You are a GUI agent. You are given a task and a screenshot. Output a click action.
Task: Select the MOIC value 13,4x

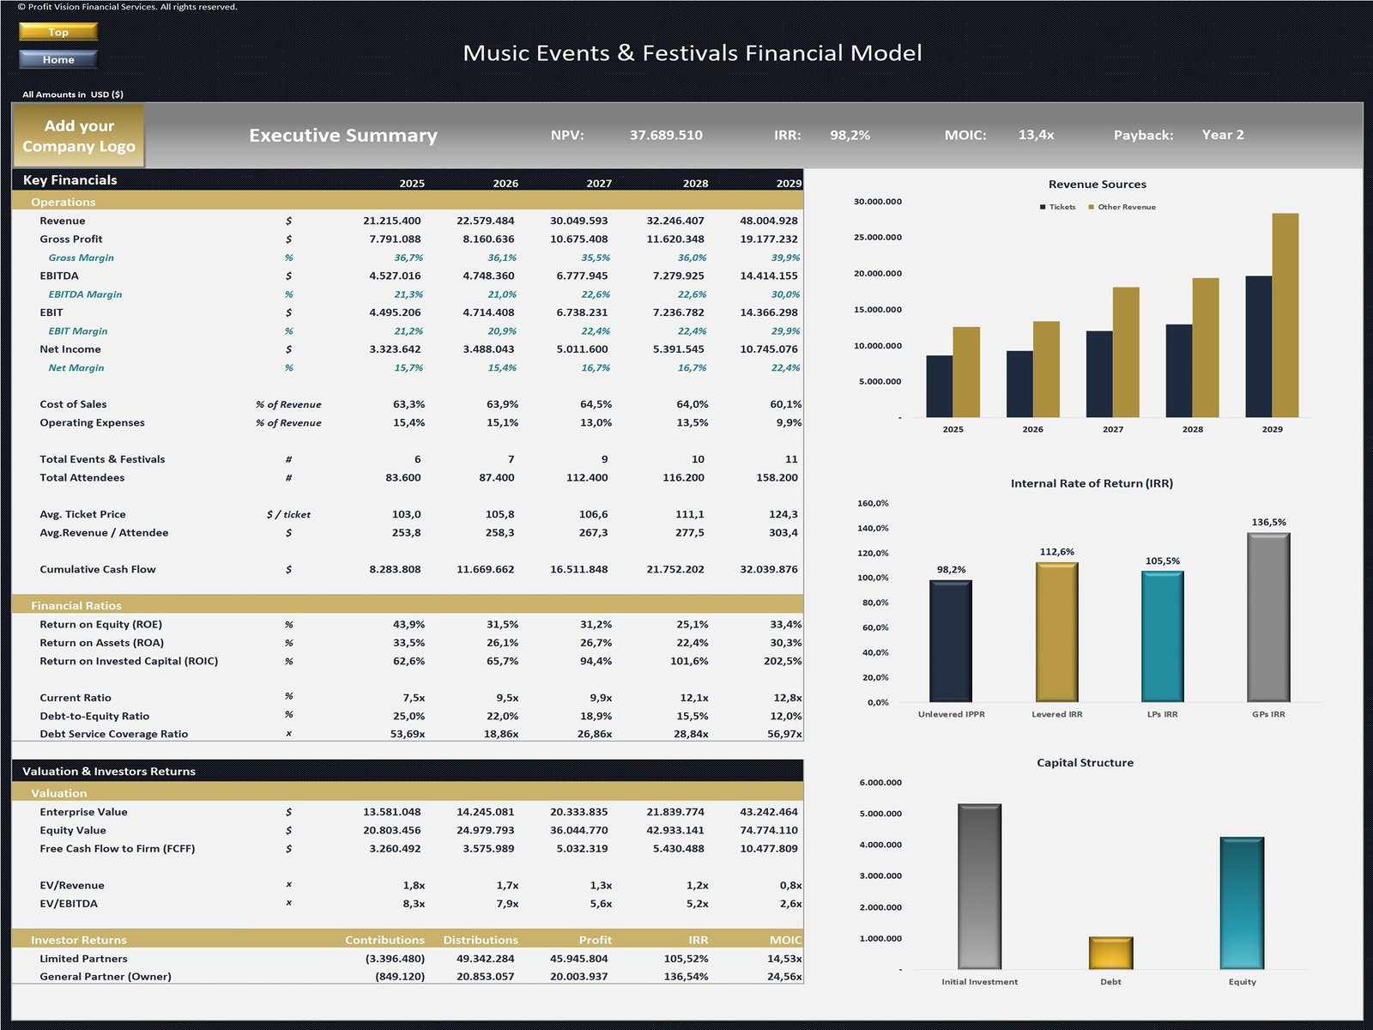[1036, 135]
